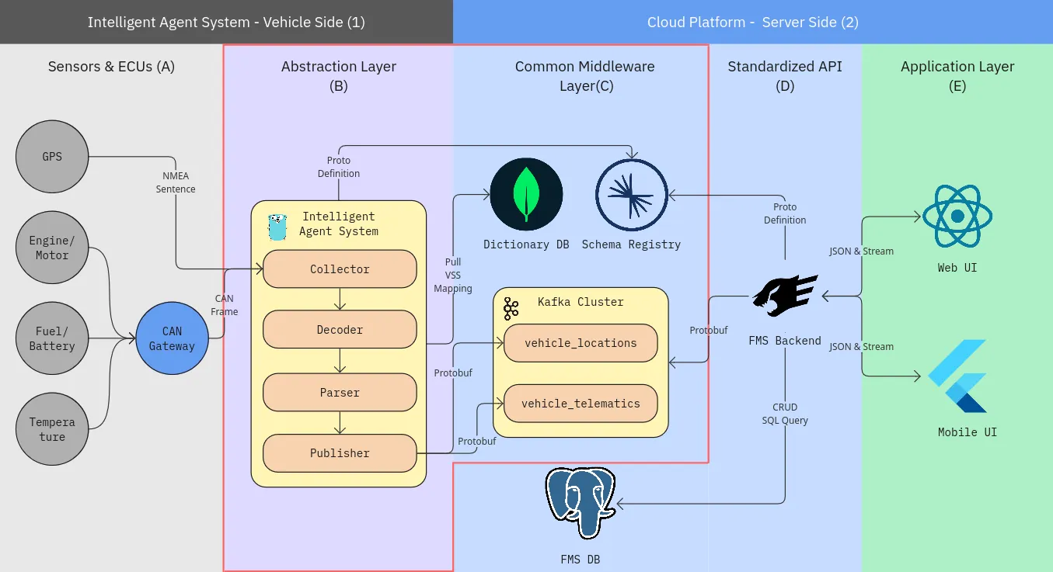Click the Mobile UI caption
This screenshot has width=1053, height=572.
coord(967,432)
